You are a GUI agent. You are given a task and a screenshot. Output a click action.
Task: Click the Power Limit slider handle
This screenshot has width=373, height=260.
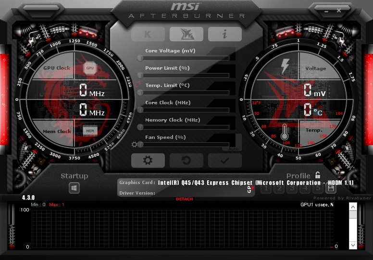(140, 75)
